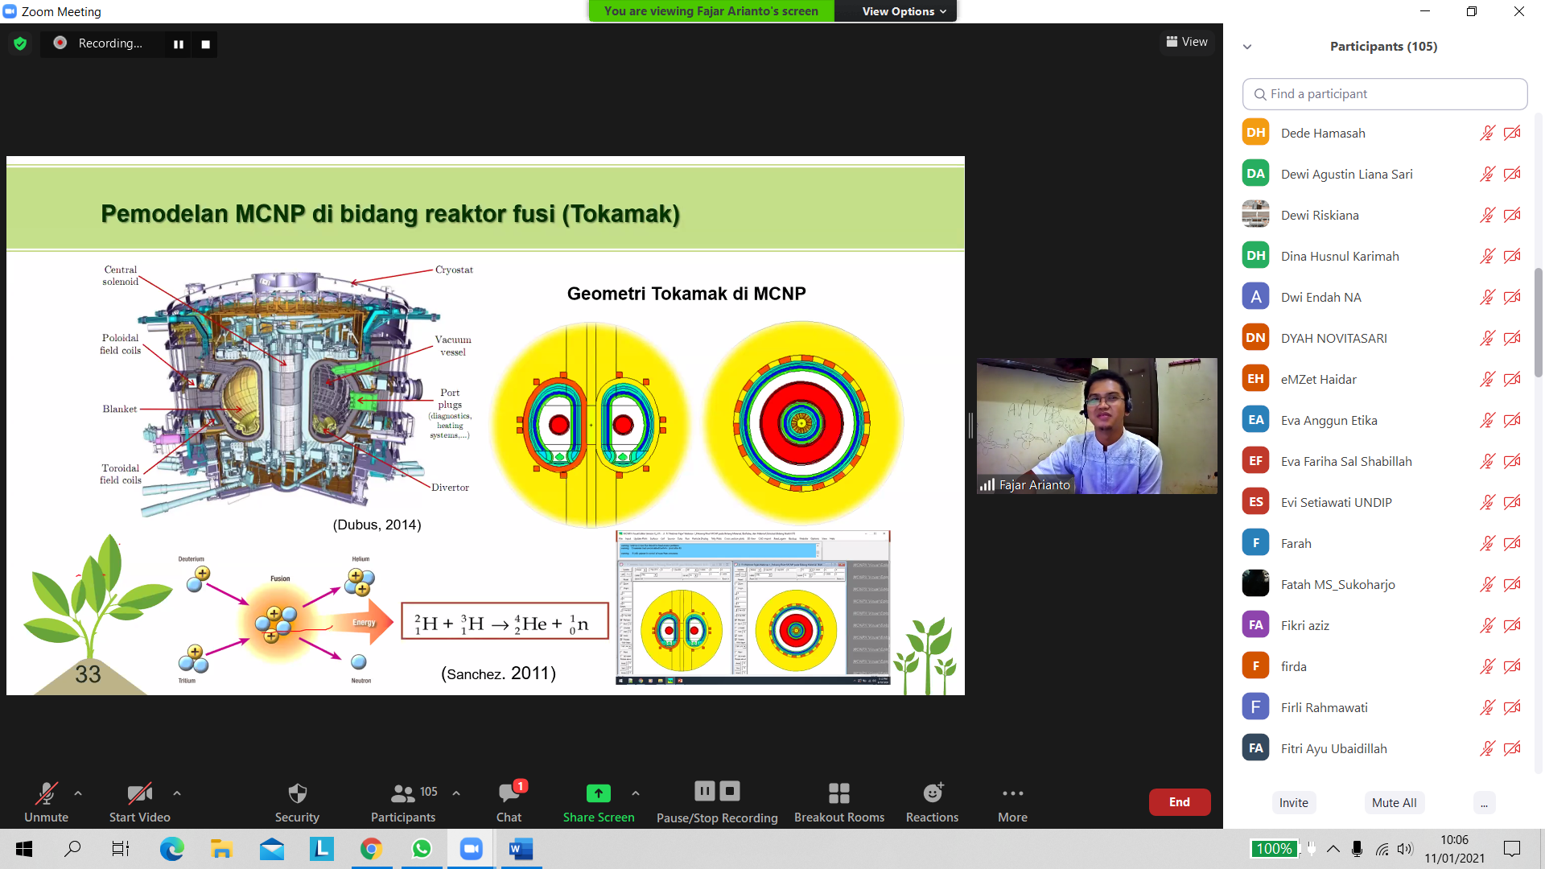The image size is (1545, 869).
Task: Stop the recording in the top bar
Action: (206, 44)
